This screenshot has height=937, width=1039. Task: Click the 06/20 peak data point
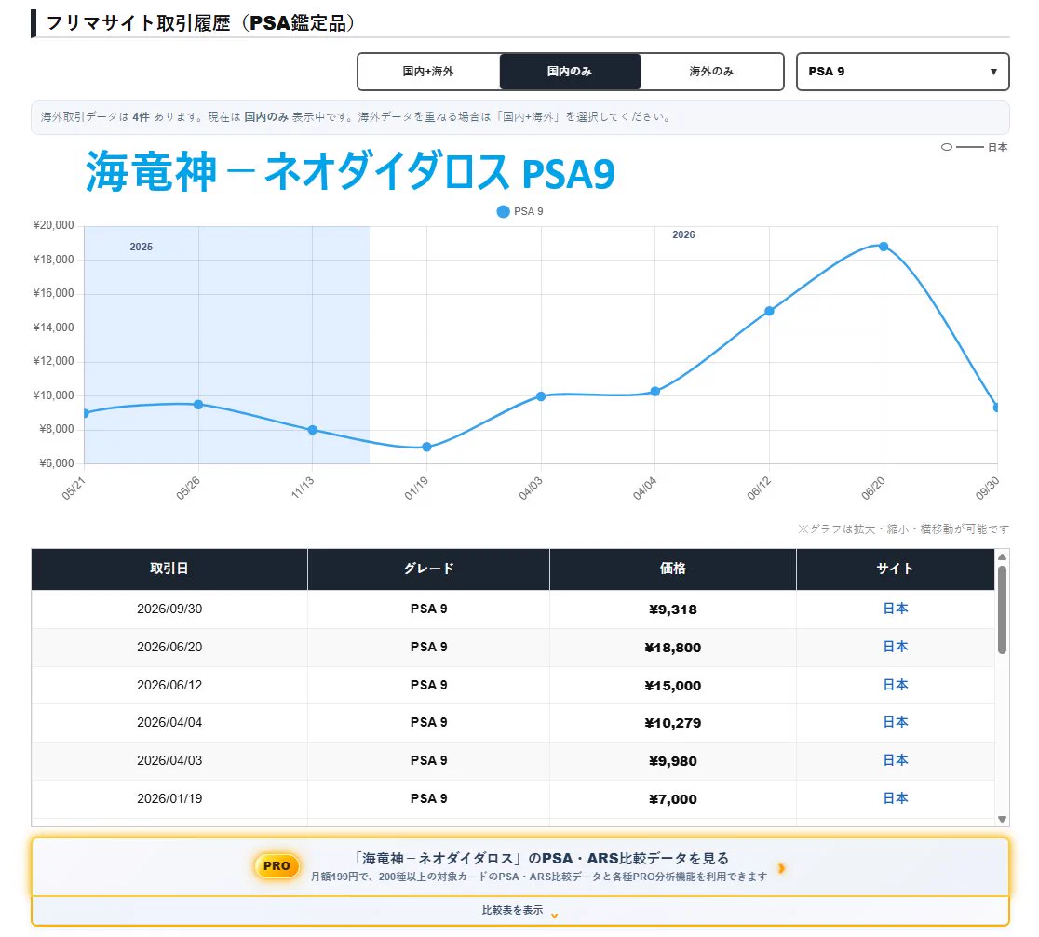pyautogui.click(x=884, y=247)
